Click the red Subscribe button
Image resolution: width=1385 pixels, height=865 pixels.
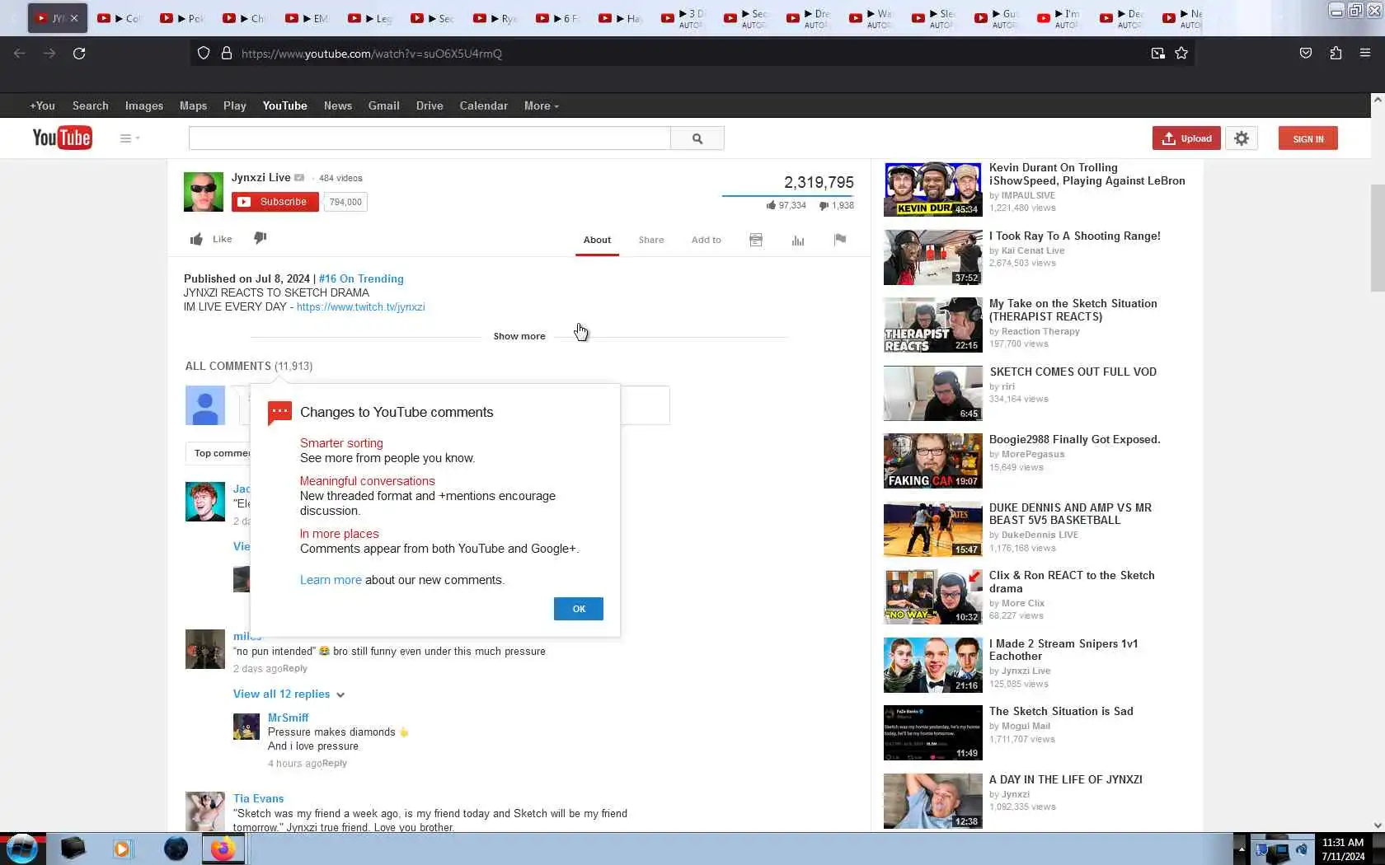[275, 202]
